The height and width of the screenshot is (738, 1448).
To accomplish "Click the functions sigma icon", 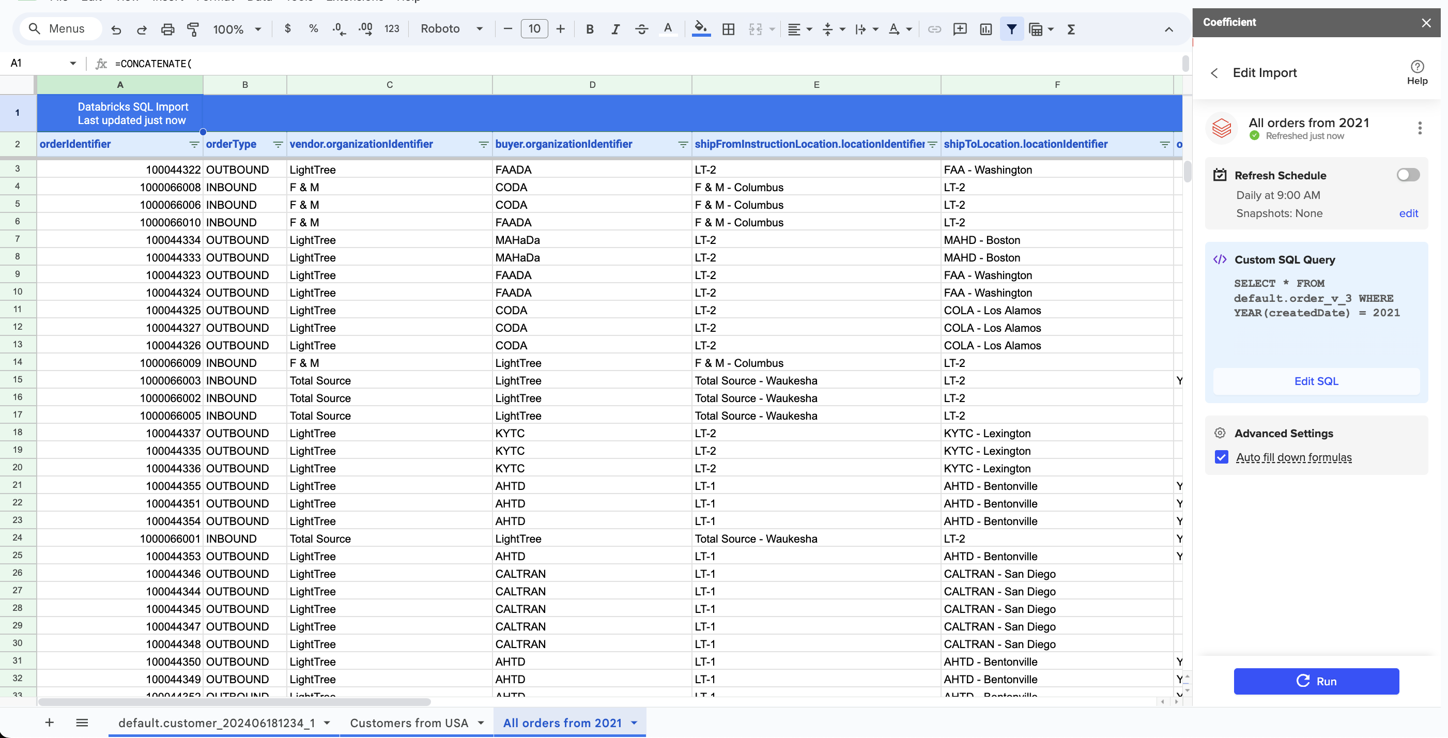I will pyautogui.click(x=1071, y=29).
